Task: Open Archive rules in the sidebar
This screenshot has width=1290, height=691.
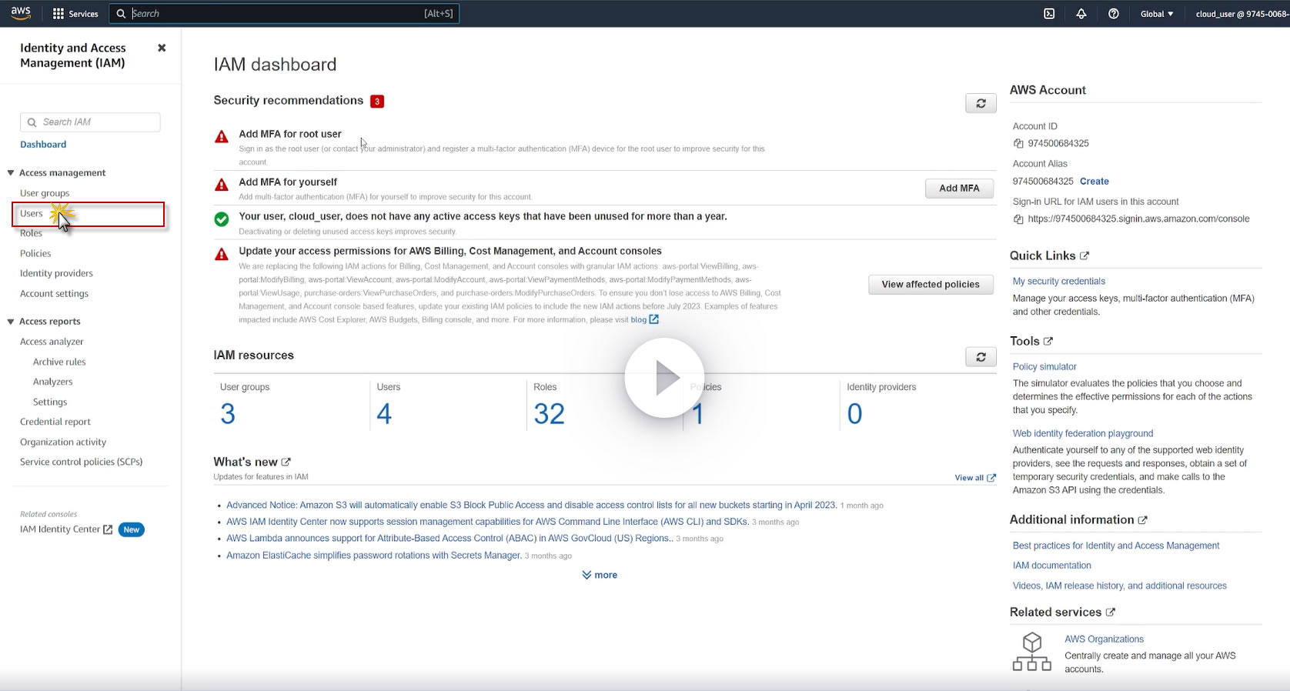Action: pos(59,362)
